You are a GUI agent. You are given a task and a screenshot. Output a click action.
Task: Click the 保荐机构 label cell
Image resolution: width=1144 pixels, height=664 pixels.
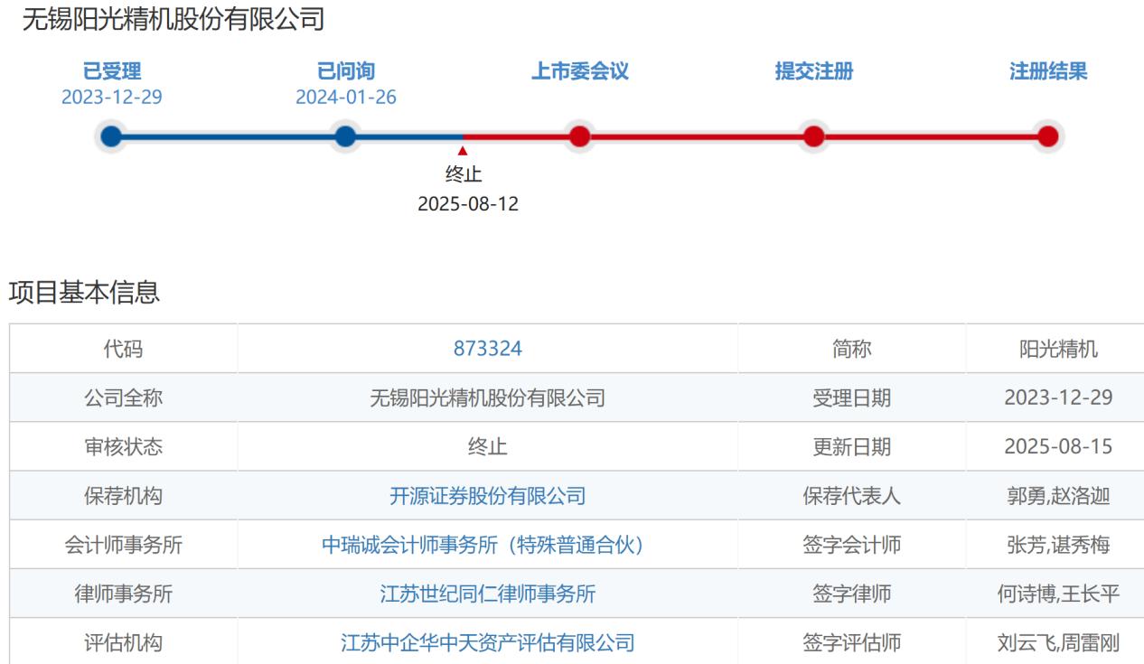(124, 496)
